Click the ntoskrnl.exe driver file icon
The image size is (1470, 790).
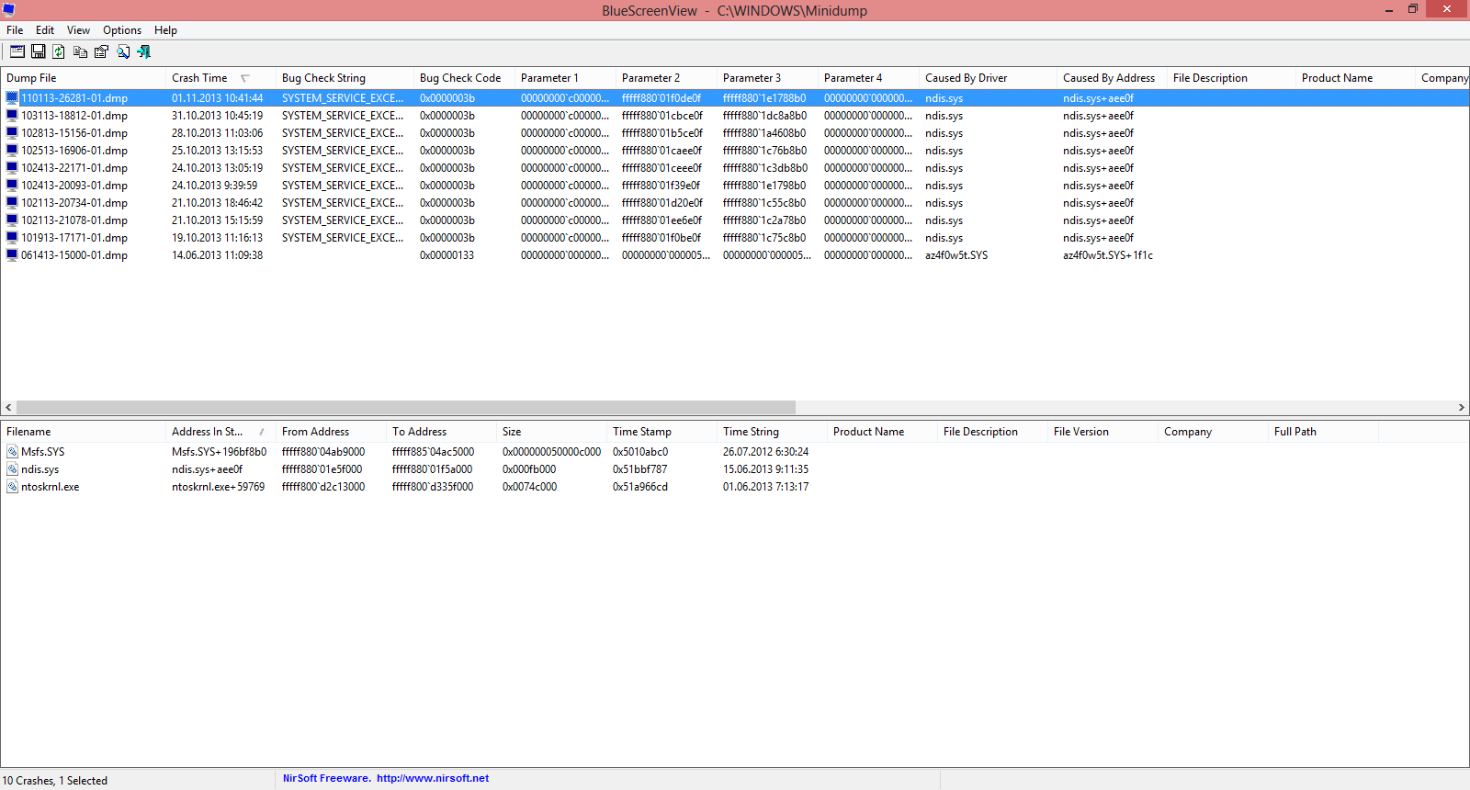click(x=12, y=486)
